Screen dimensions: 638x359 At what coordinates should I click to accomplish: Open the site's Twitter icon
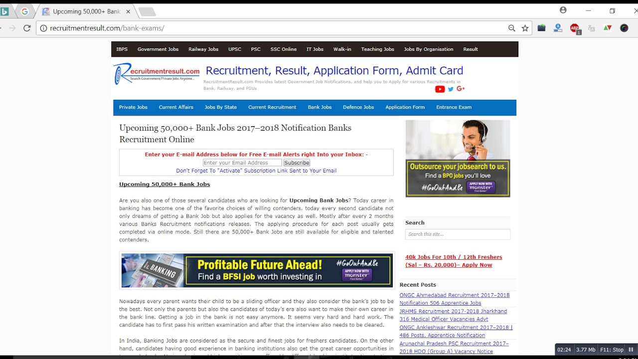click(x=451, y=89)
